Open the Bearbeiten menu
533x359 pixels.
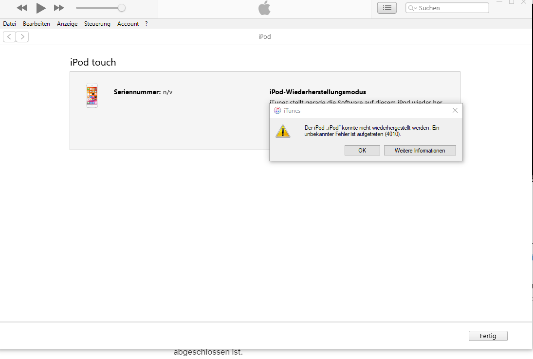(37, 24)
